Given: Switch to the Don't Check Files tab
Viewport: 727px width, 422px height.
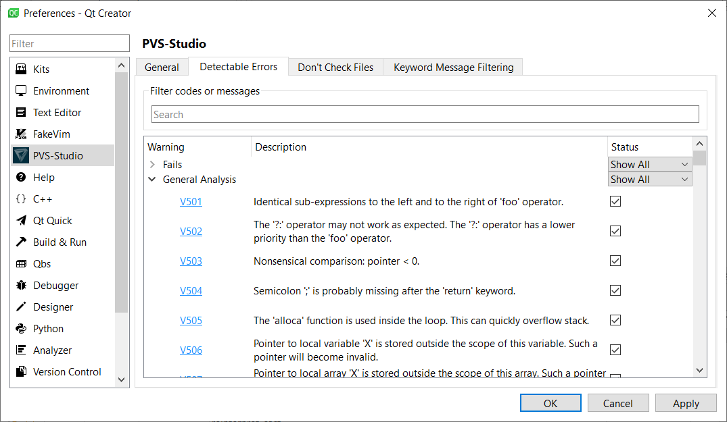Looking at the screenshot, I should (335, 68).
